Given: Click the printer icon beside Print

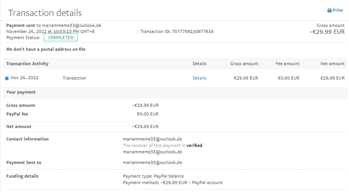Looking at the screenshot, I should tap(329, 11).
